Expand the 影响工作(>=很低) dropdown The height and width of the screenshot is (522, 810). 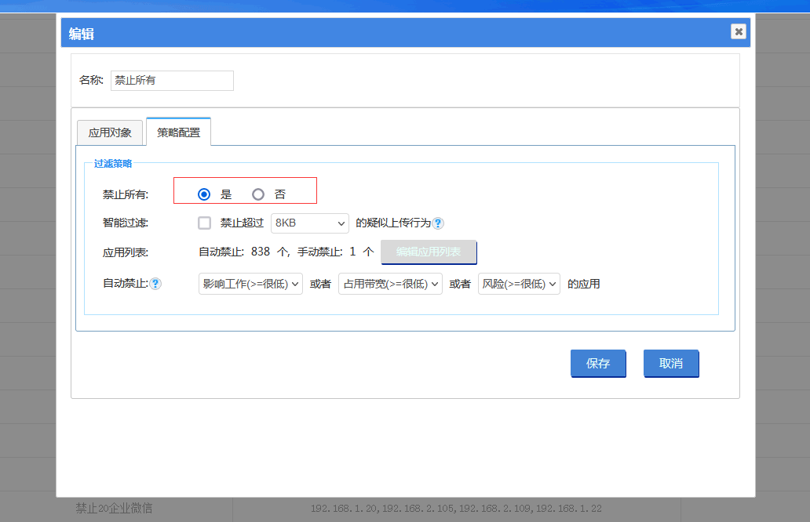pos(250,284)
